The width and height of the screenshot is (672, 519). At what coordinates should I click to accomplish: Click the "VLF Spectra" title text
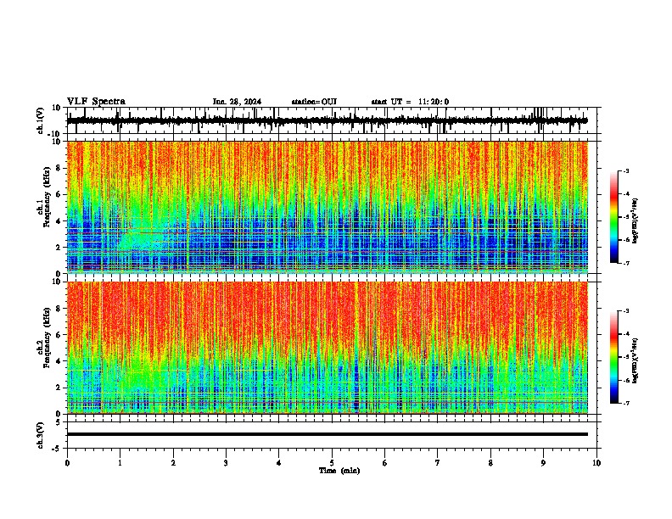coord(96,102)
